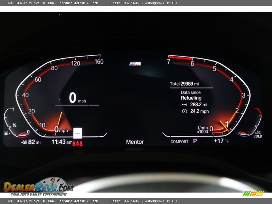Click the 5 mark on tachometer

(214, 69)
